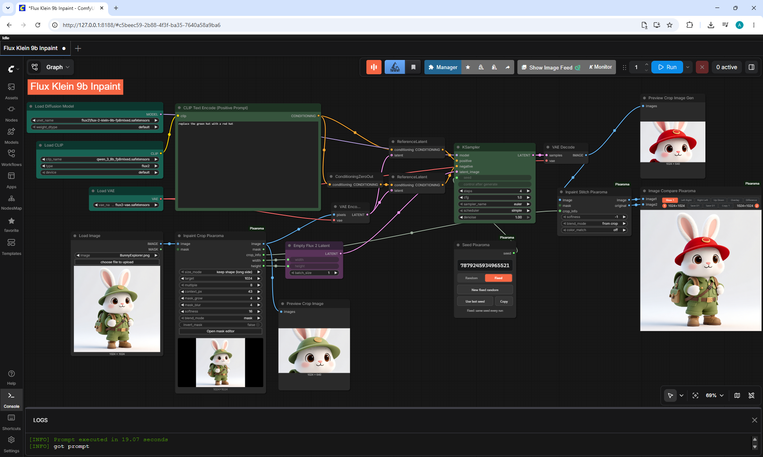Click the orange audio-bars toolbar icon
The width and height of the screenshot is (763, 457).
point(374,67)
